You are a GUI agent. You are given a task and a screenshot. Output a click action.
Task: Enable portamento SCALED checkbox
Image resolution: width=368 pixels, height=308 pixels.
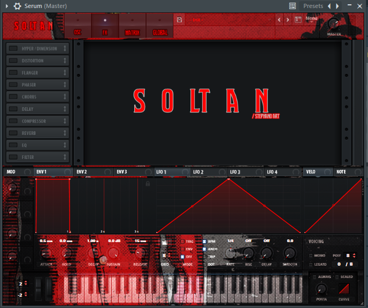coord(337,277)
